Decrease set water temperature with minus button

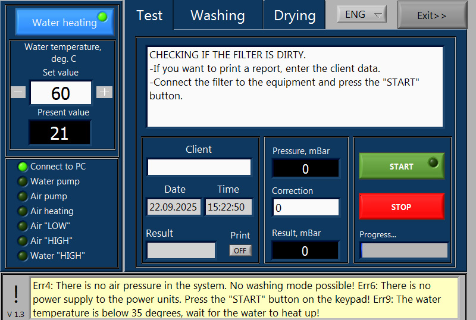tap(18, 92)
